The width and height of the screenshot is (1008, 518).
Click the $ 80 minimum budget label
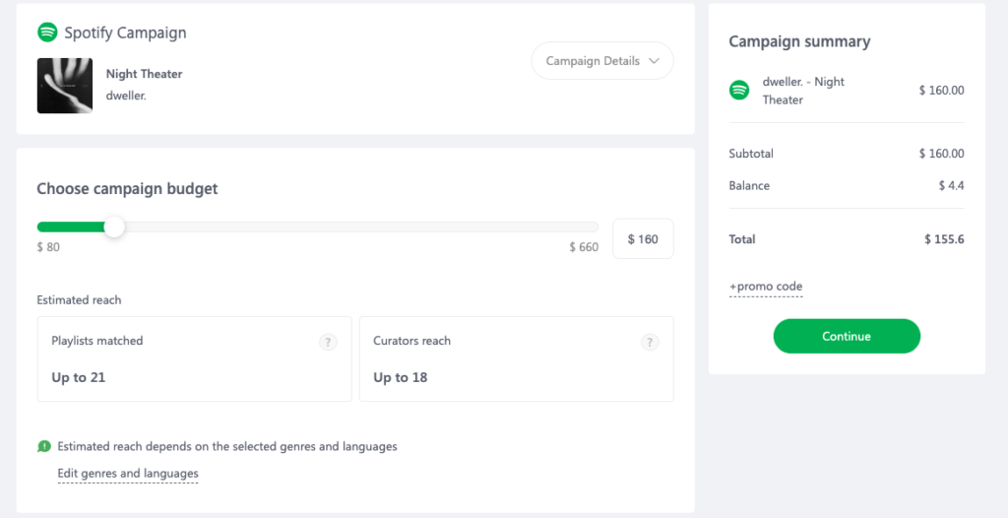click(x=48, y=247)
